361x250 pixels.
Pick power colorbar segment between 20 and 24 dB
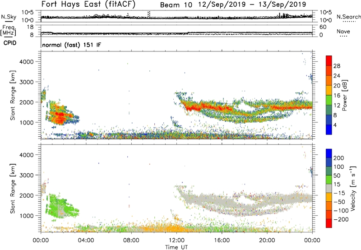coord(329,80)
